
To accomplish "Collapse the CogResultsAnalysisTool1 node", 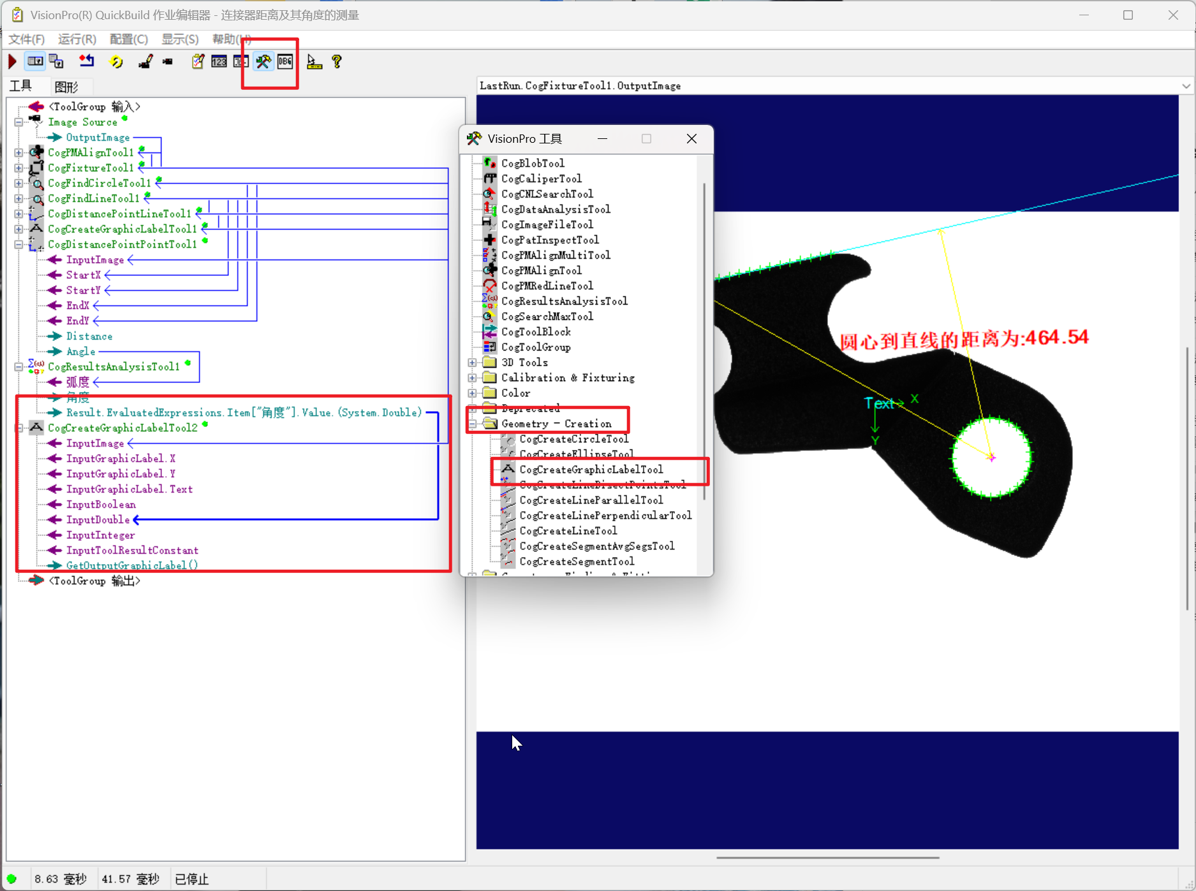I will [18, 367].
